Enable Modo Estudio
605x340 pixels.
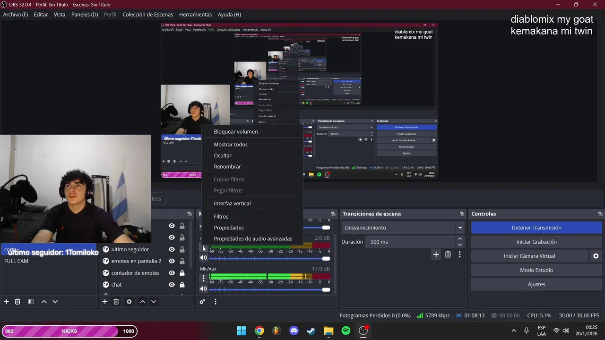click(536, 270)
